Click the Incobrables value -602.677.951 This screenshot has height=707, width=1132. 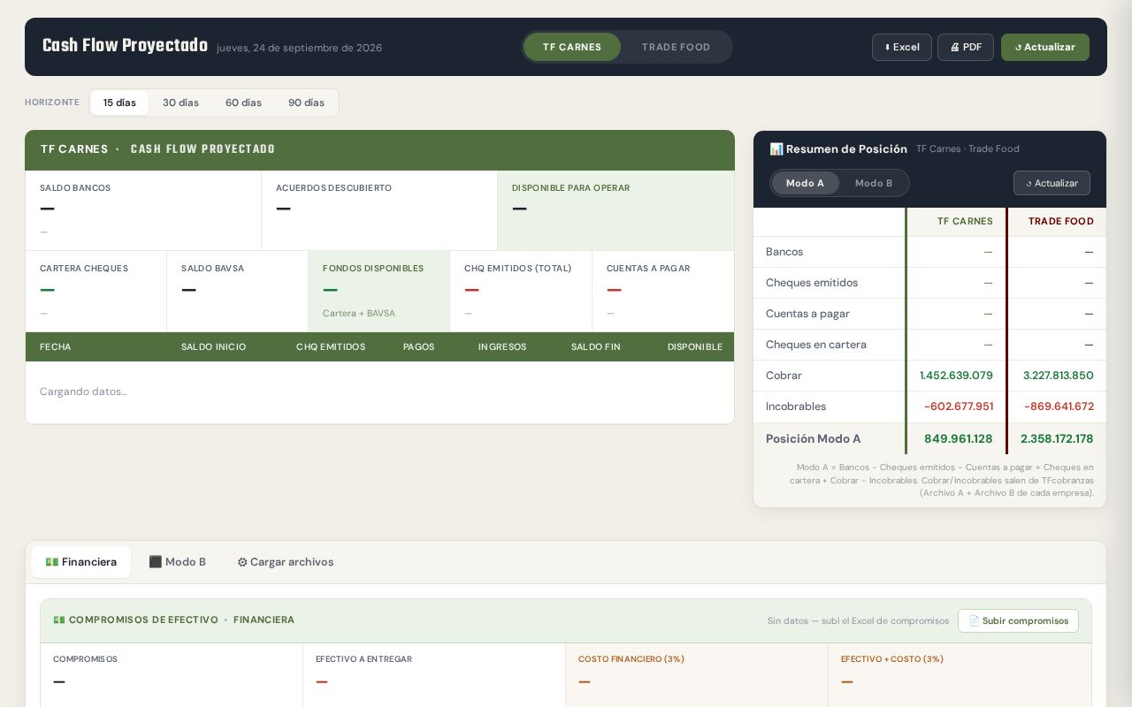[959, 407]
